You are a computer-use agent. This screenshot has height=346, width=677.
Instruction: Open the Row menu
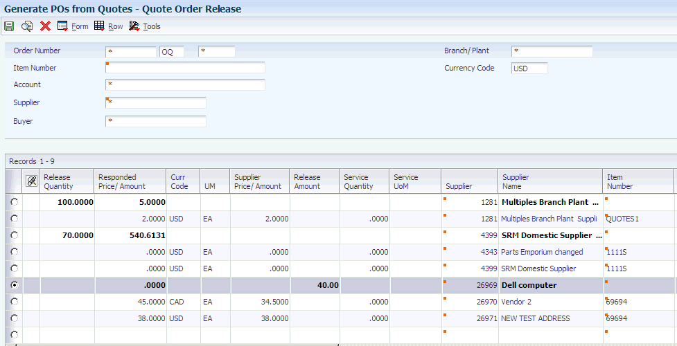pos(115,26)
